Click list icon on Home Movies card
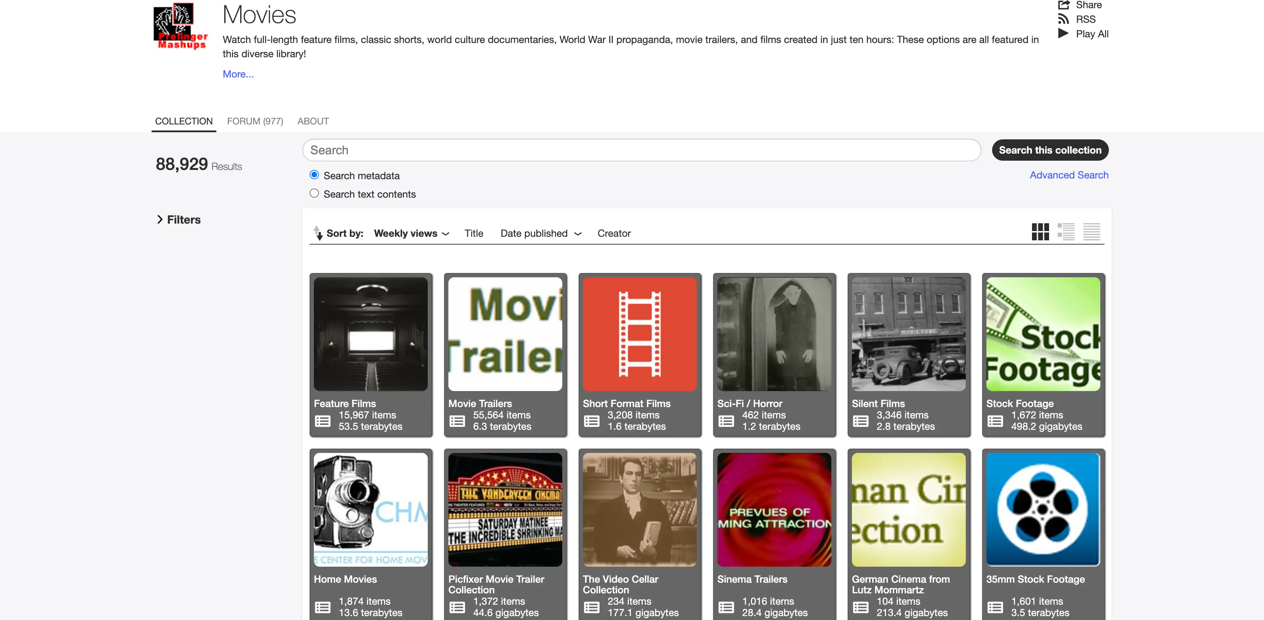 point(322,607)
